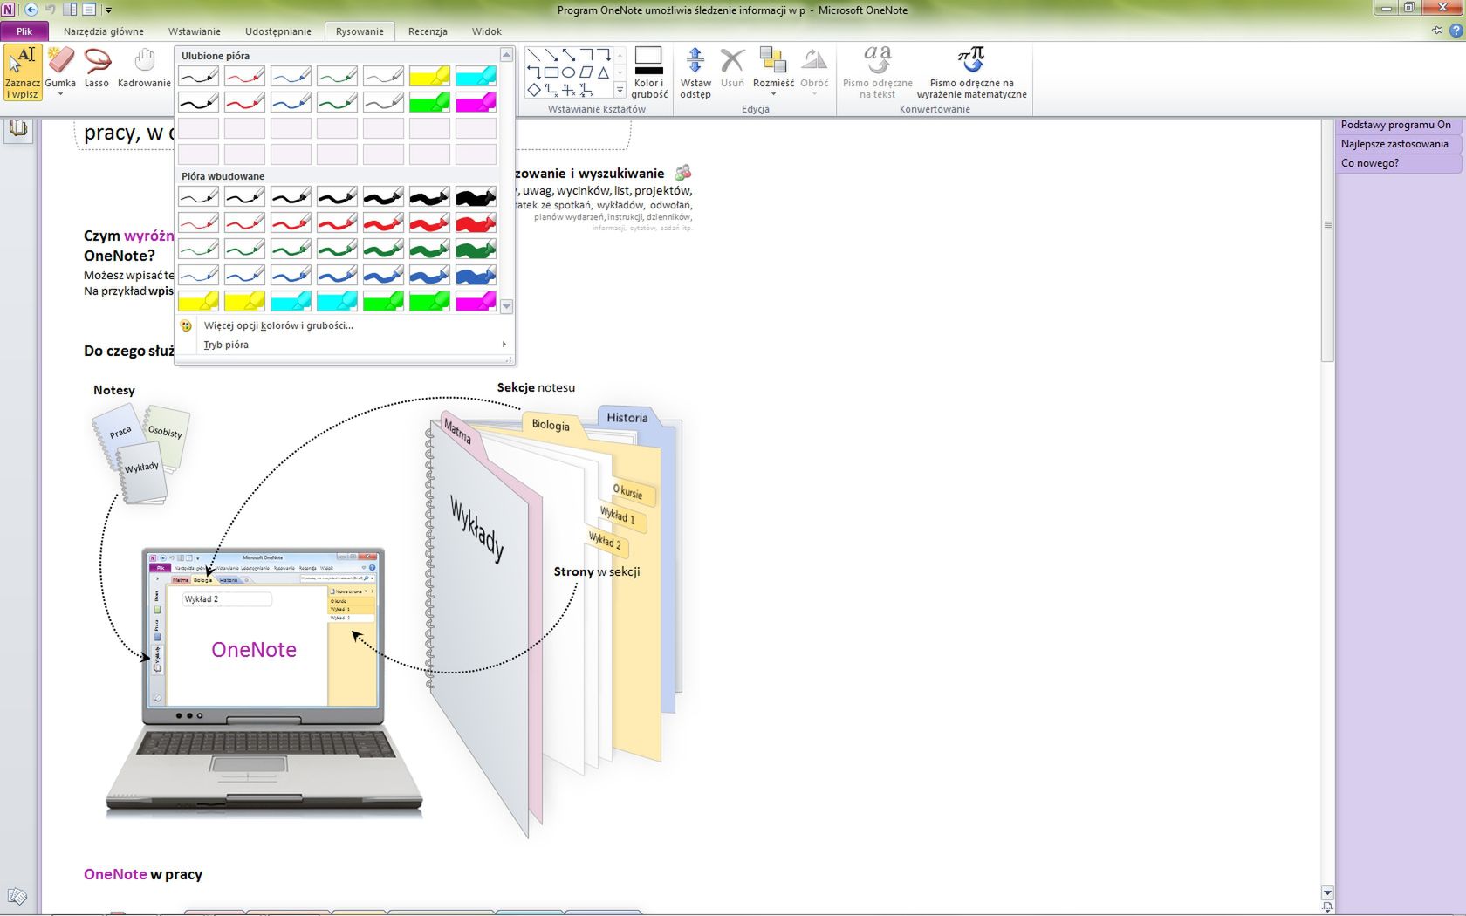
Task: Pick yellow highlighter in Ulubione pióra
Action: [x=429, y=77]
